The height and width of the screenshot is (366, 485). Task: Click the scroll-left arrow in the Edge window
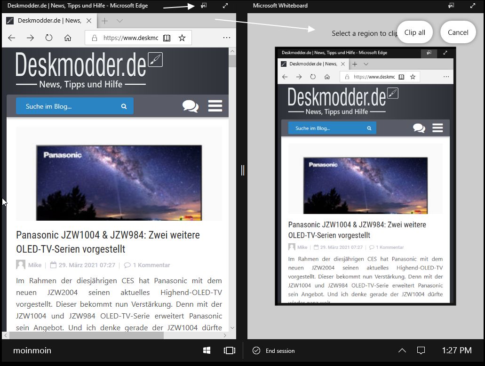[x=6, y=335]
